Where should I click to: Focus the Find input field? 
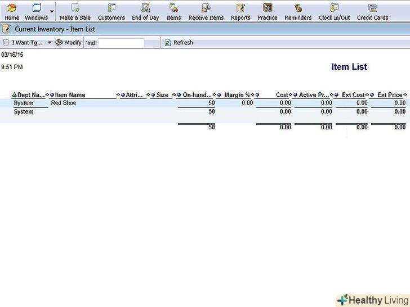click(x=121, y=43)
